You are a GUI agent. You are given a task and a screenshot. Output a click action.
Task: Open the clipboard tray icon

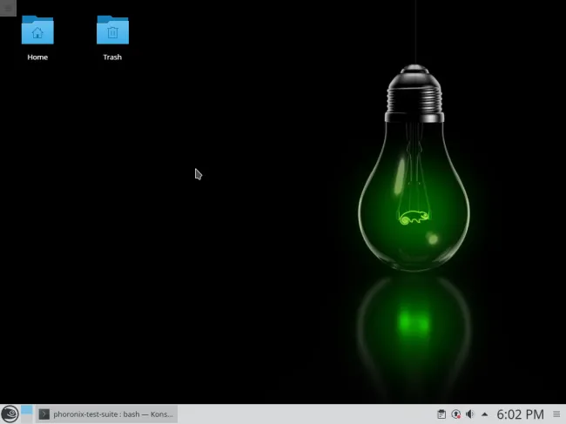[x=441, y=414]
